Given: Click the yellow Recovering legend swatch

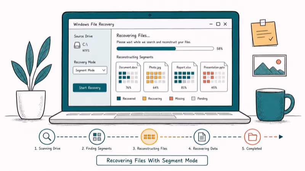Looking at the screenshot, I should point(144,98).
